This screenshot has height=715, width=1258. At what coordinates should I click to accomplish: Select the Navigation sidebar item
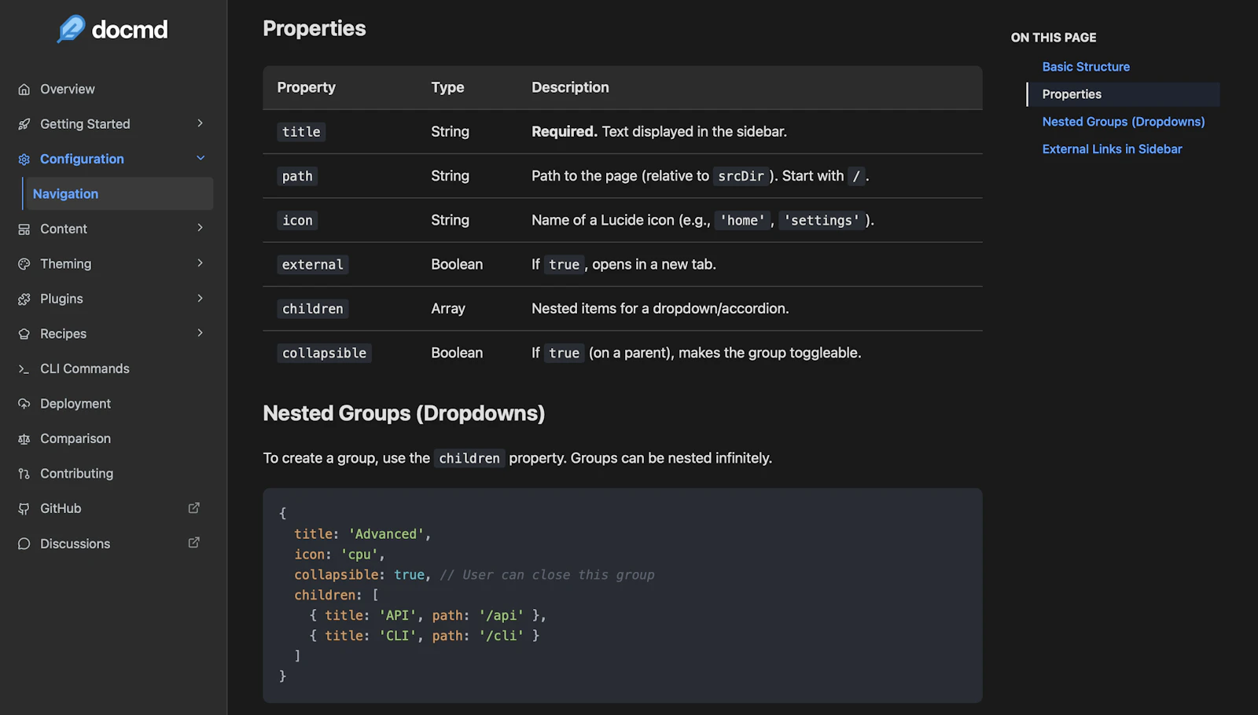[119, 194]
